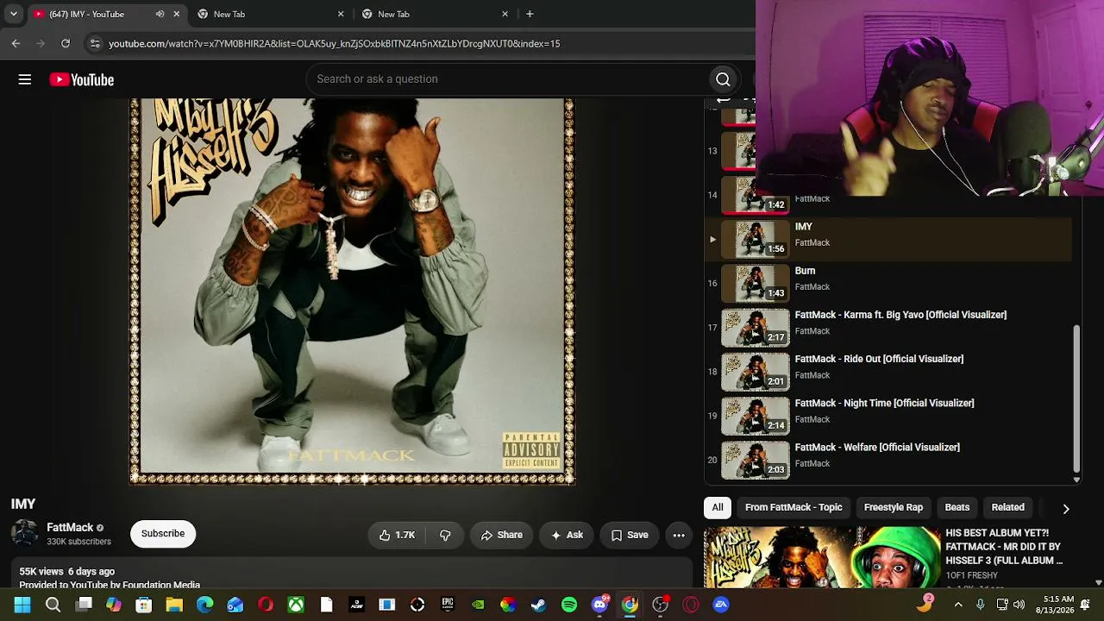This screenshot has height=621, width=1104.
Task: Open Discord from the taskbar
Action: [599, 605]
